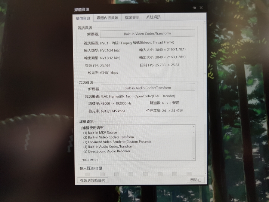The image size is (269, 202).
Task: Click the 複製到剪貼簿(P) button
Action: pyautogui.click(x=93, y=180)
